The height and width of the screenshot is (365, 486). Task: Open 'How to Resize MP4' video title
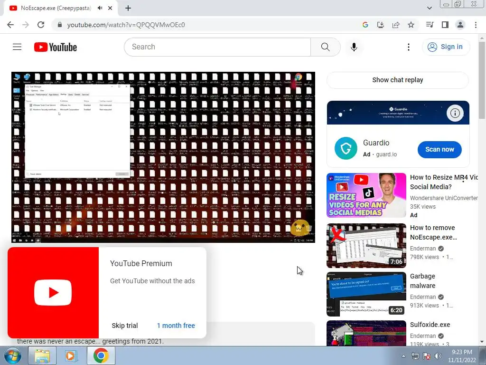444,182
